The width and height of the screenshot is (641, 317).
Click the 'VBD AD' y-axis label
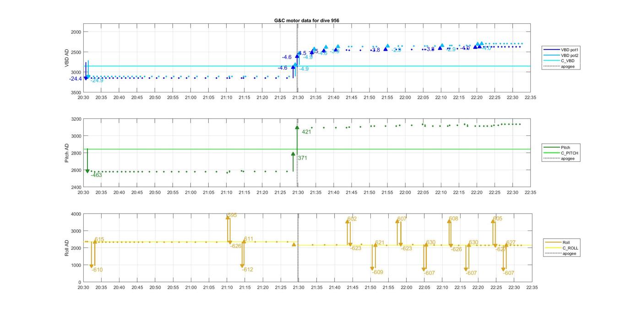67,59
